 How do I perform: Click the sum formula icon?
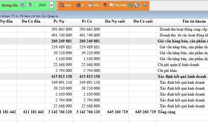105,5
